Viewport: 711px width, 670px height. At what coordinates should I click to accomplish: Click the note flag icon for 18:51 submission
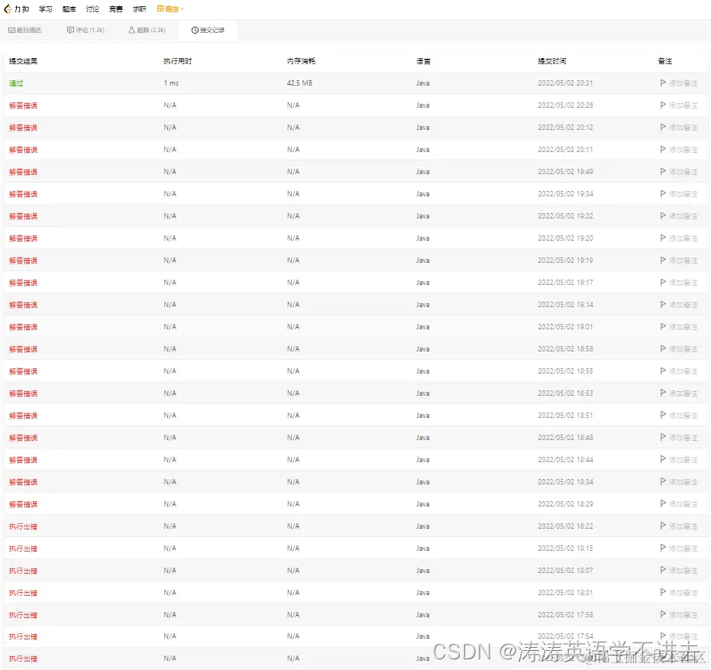click(x=663, y=415)
